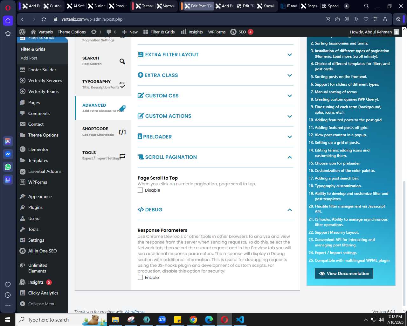
Task: Open Microsoft Edge from the taskbar
Action: [209, 320]
